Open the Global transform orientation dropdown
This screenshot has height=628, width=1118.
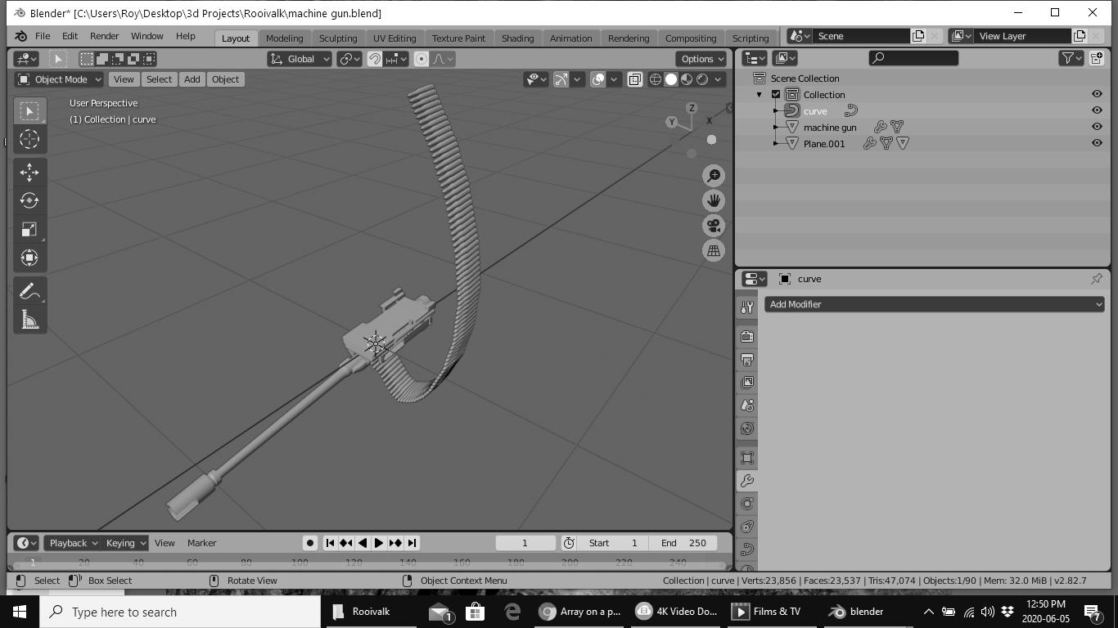(x=300, y=59)
